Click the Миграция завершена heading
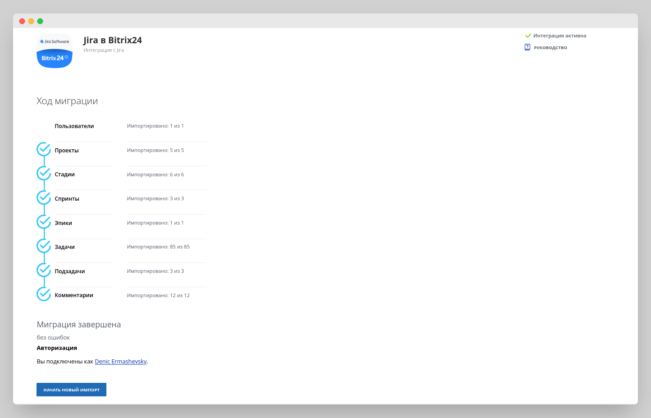The image size is (651, 418). coord(79,325)
